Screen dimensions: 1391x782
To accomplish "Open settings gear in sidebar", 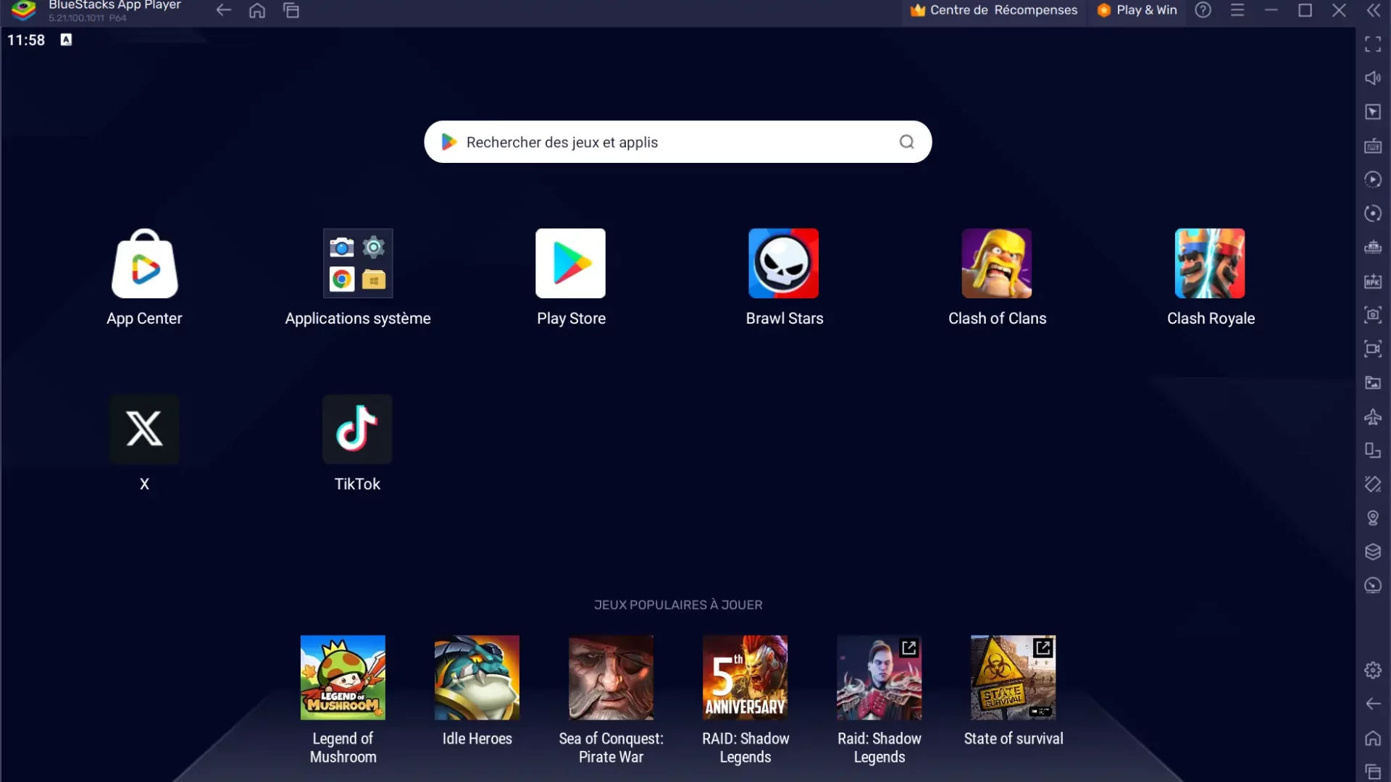I will (1373, 670).
